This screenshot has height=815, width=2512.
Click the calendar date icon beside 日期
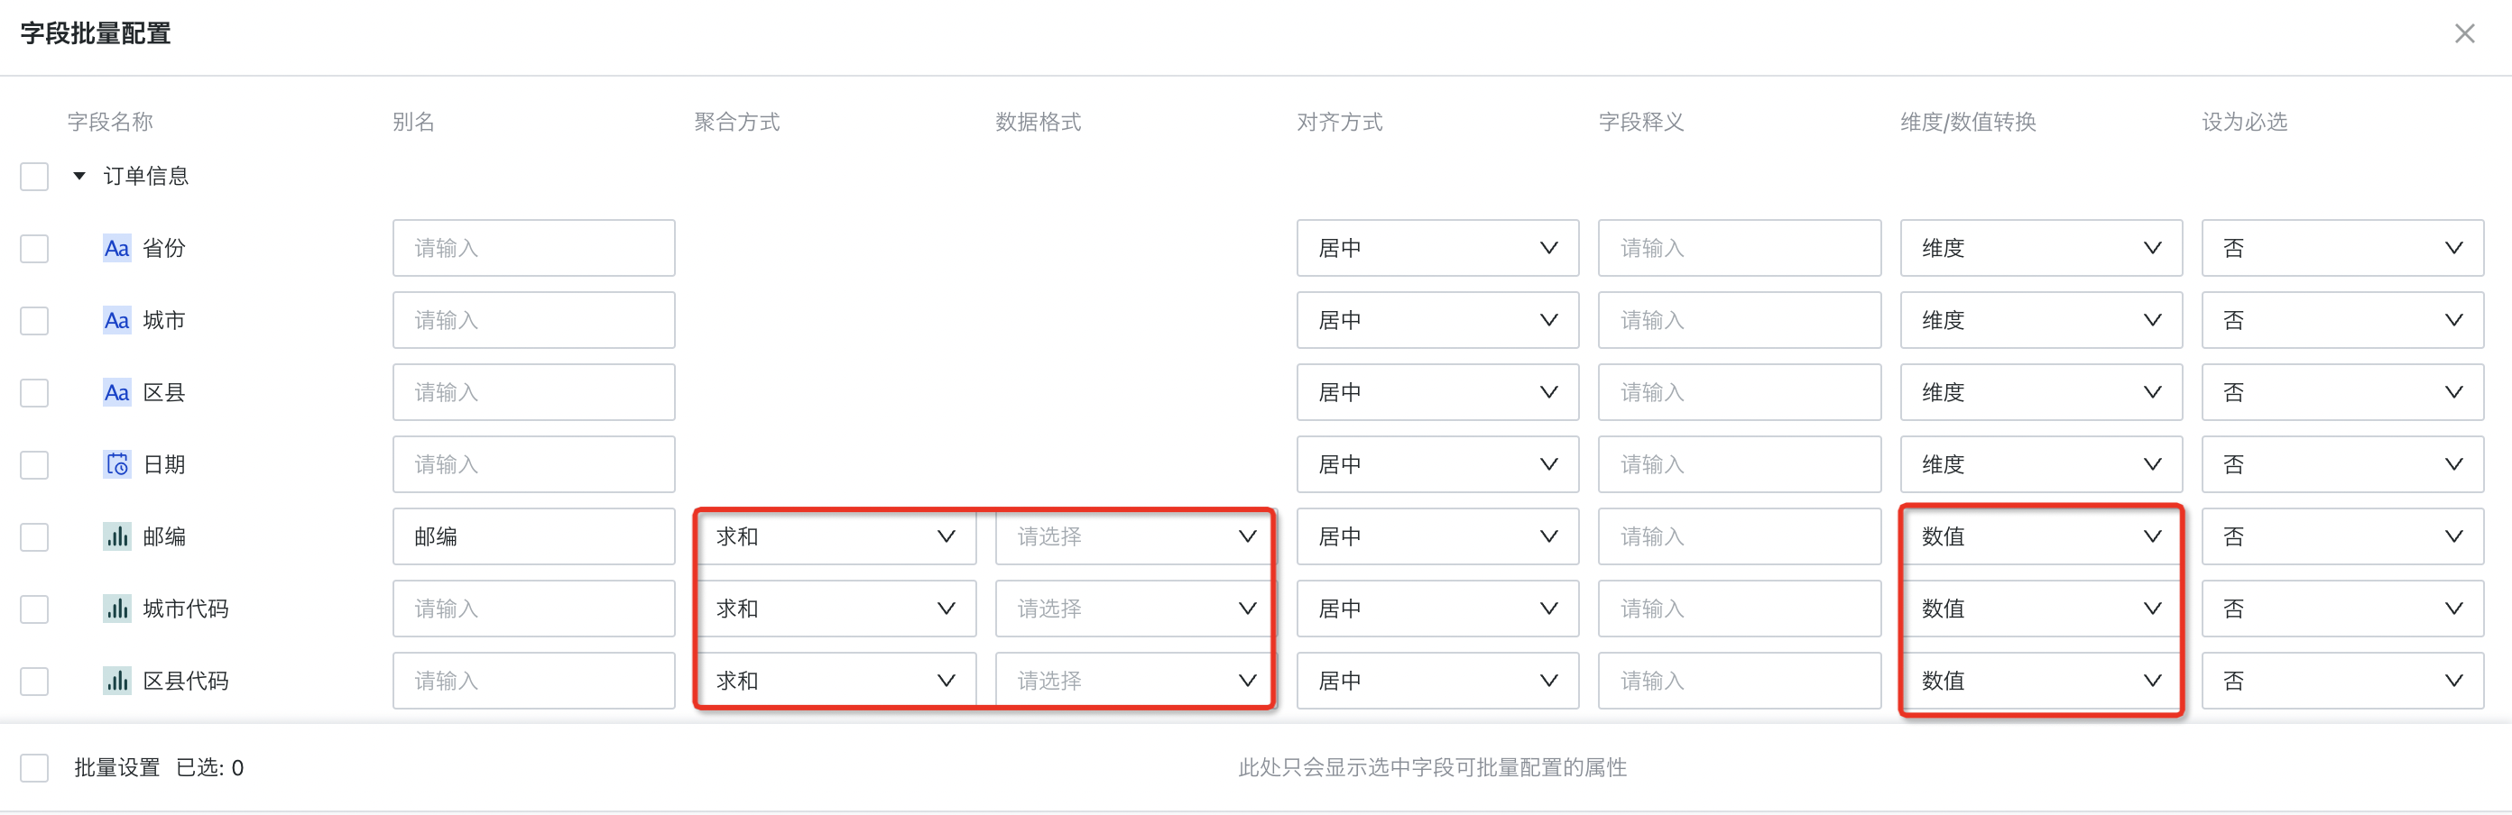click(x=117, y=464)
